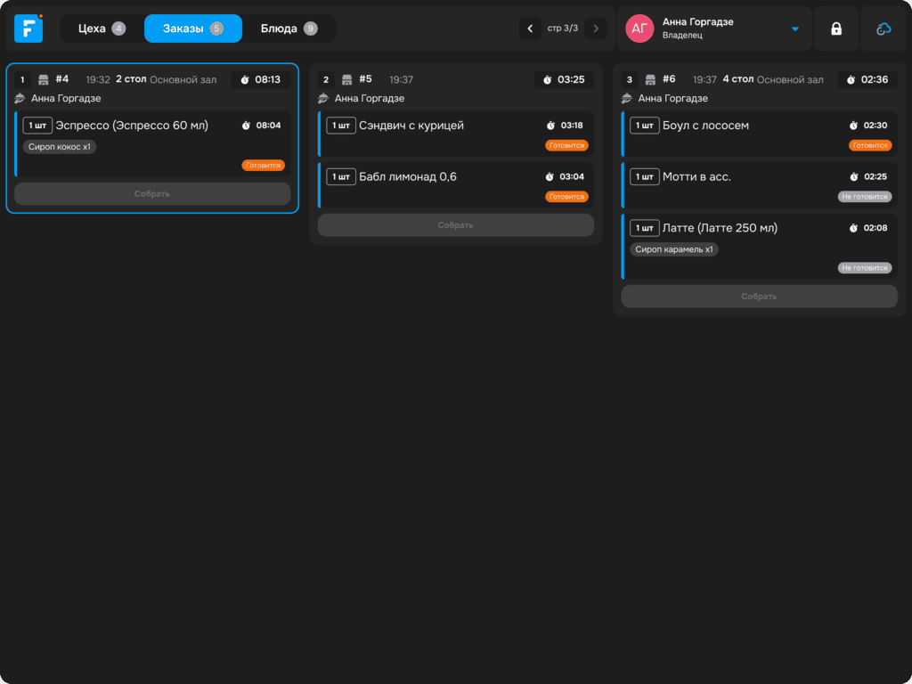
Task: Click Готовится status on Сэндвич с курицей
Action: coord(566,145)
